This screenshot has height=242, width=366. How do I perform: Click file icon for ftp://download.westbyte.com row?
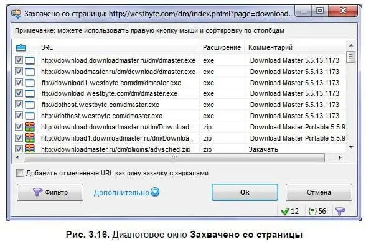30,93
